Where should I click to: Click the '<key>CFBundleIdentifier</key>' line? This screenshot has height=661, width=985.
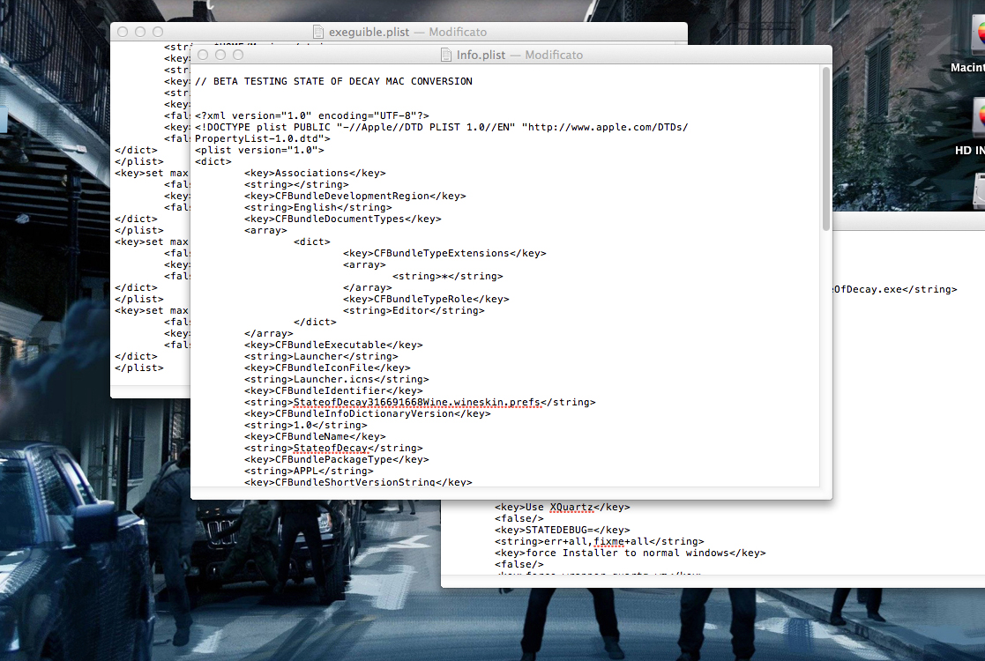pyautogui.click(x=333, y=391)
